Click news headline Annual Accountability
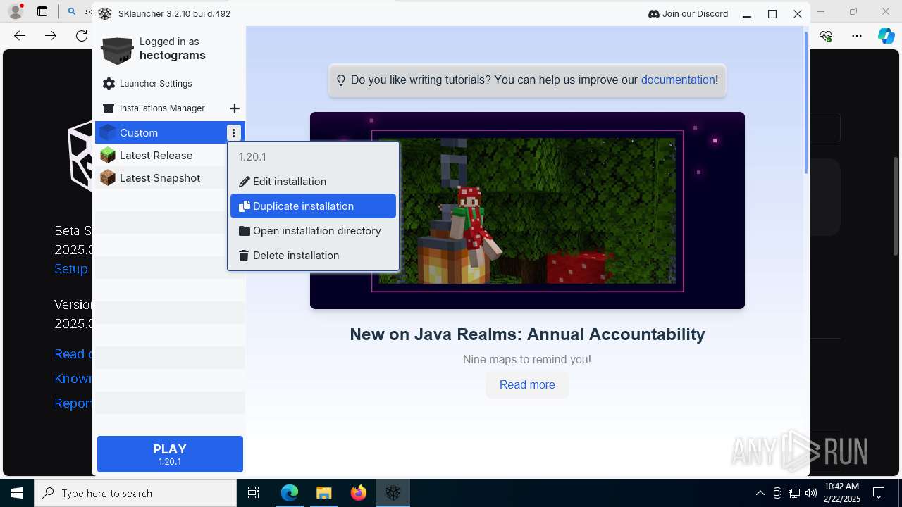Image resolution: width=902 pixels, height=507 pixels. pos(527,334)
